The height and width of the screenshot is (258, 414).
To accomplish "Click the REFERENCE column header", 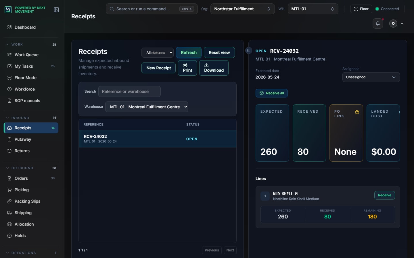I will pos(93,124).
